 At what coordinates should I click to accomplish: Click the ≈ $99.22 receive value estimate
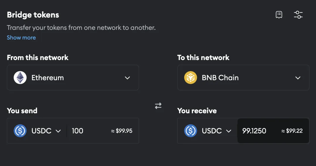pyautogui.click(x=292, y=131)
